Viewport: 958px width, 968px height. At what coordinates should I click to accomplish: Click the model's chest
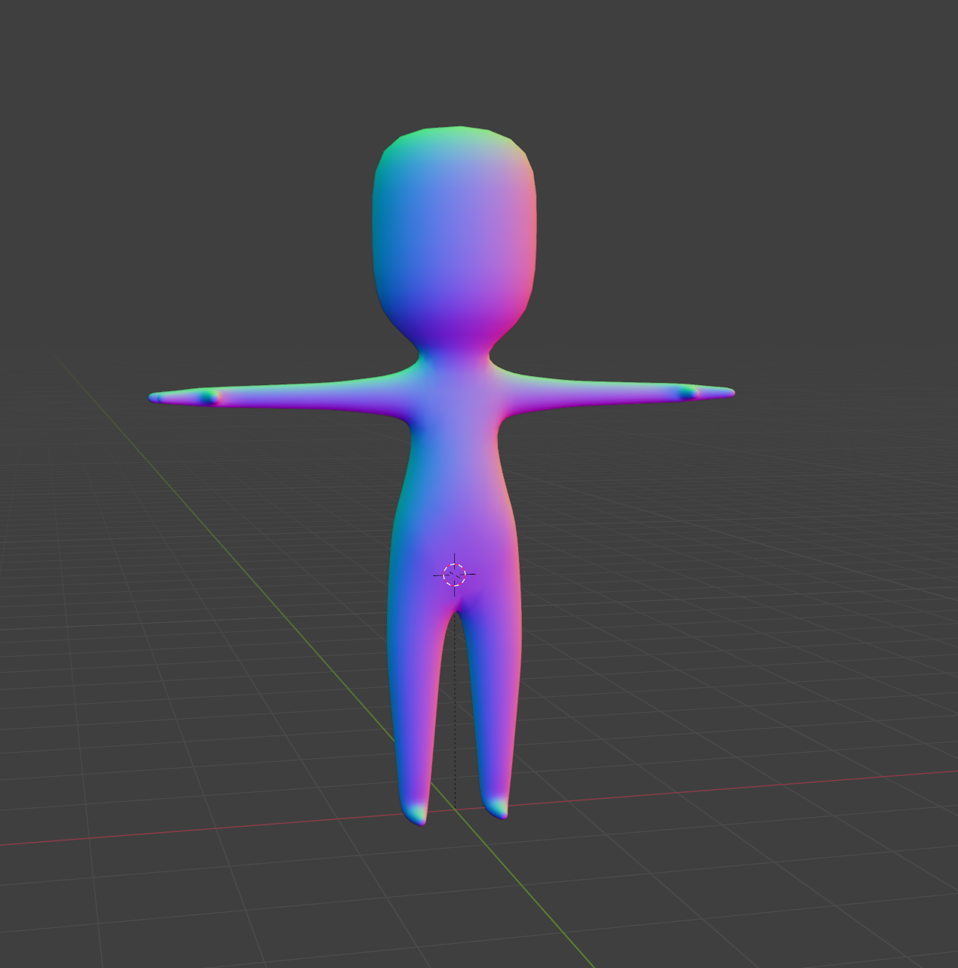(x=454, y=415)
